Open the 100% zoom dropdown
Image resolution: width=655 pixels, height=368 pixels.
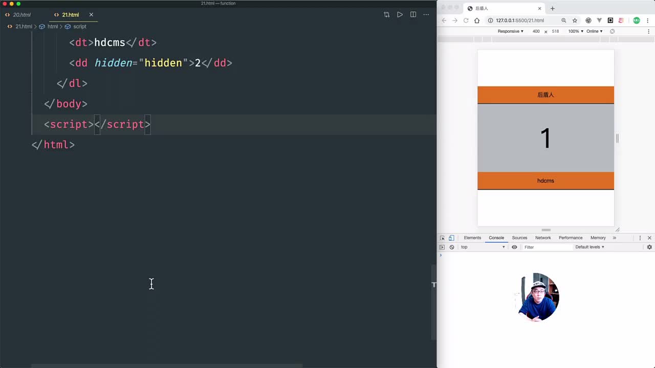click(576, 31)
